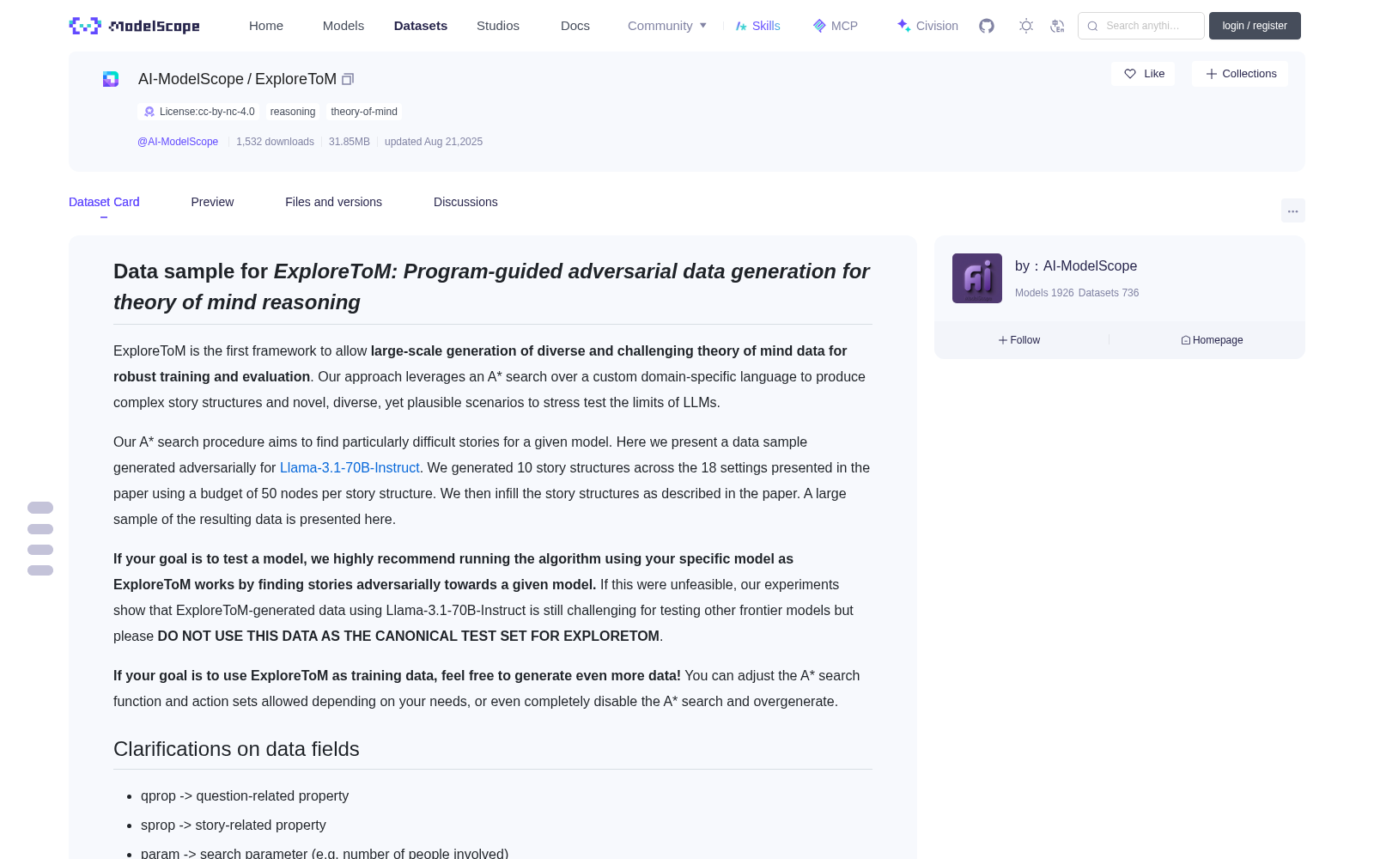Open the three-dots more options button
This screenshot has height=859, width=1374.
(x=1292, y=210)
